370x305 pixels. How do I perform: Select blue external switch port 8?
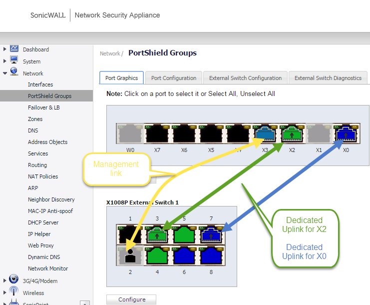(x=211, y=255)
